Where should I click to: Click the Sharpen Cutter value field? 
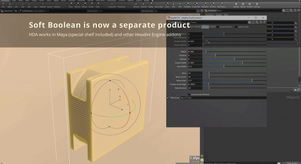click(x=195, y=41)
